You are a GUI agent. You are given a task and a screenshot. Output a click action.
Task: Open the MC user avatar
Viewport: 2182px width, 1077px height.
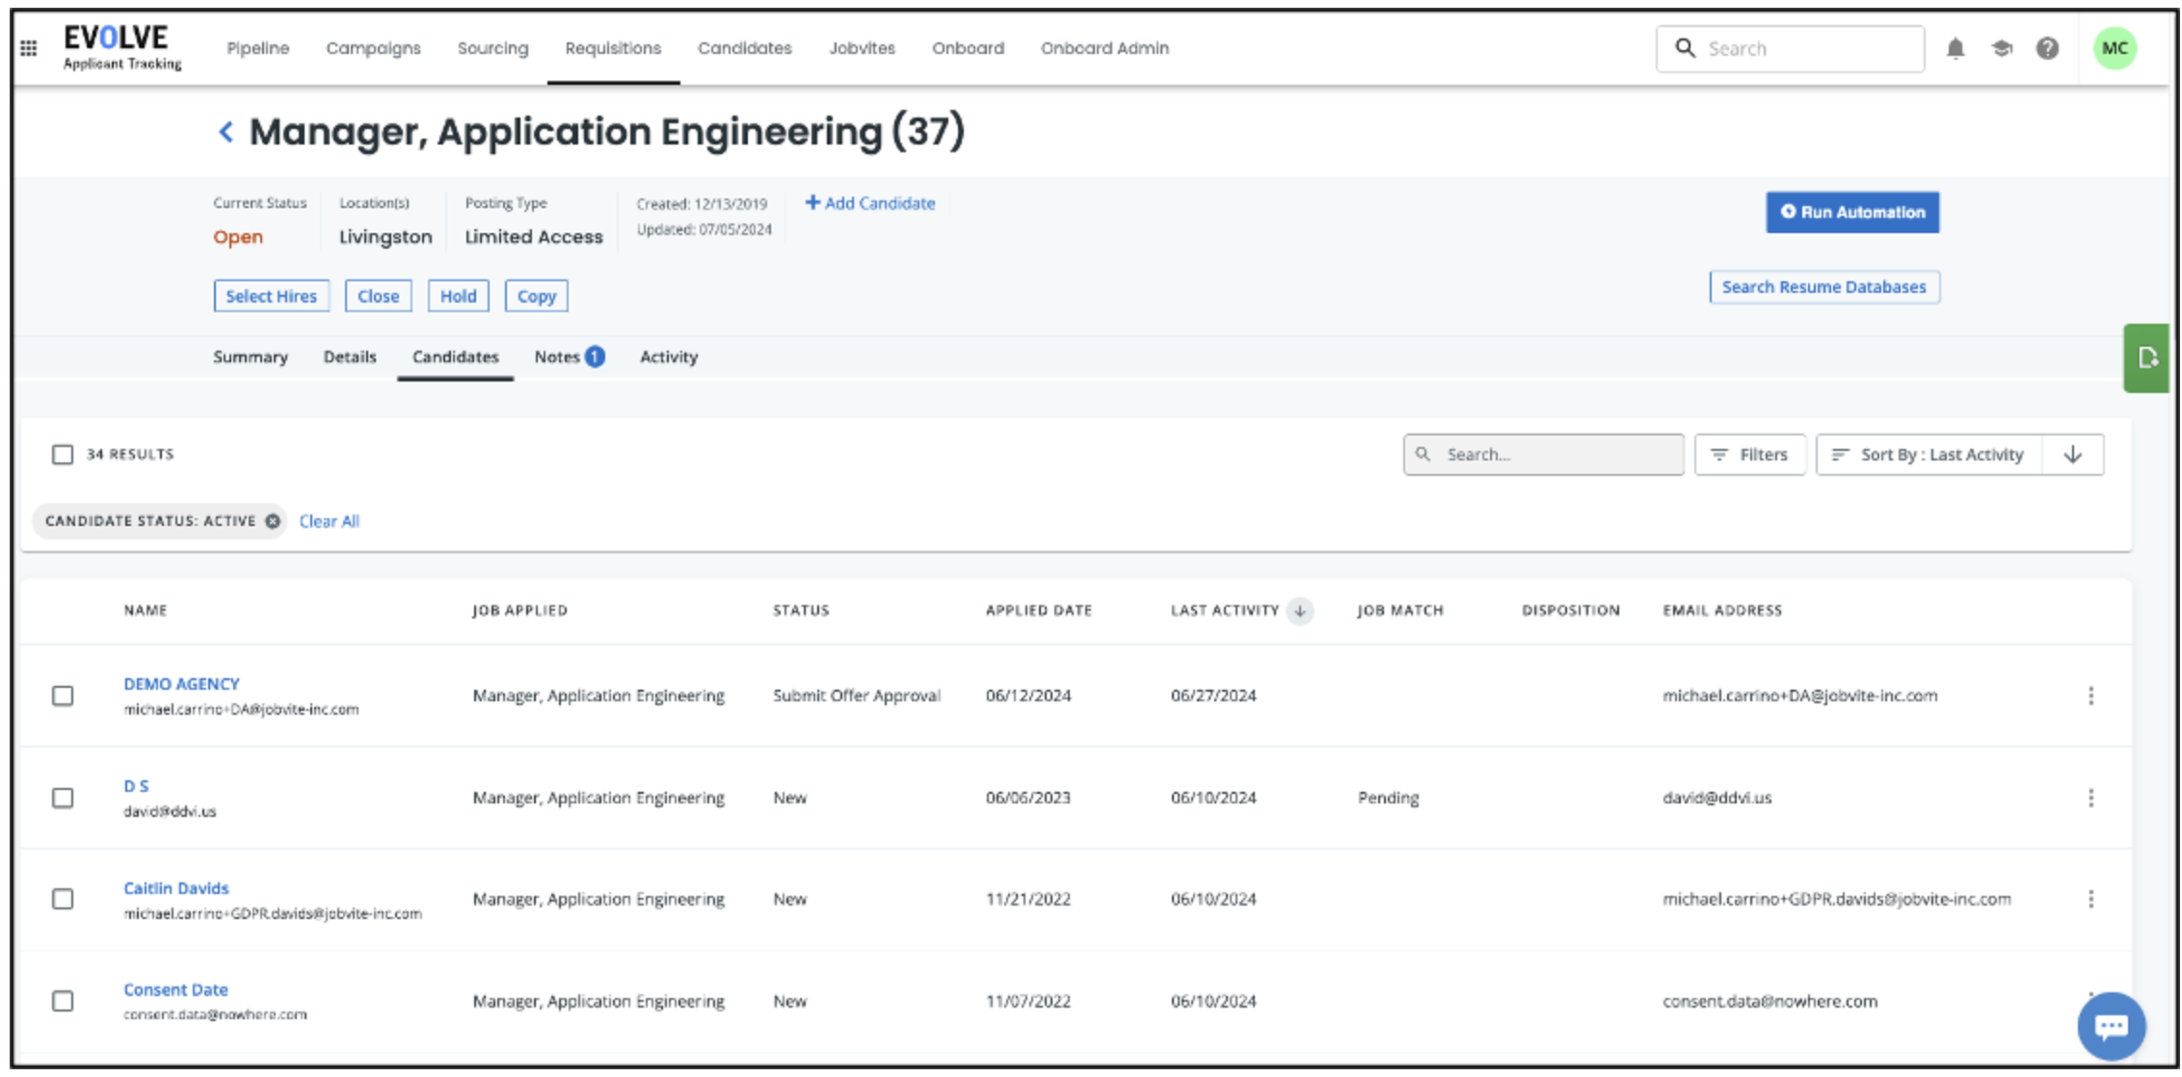click(2115, 48)
